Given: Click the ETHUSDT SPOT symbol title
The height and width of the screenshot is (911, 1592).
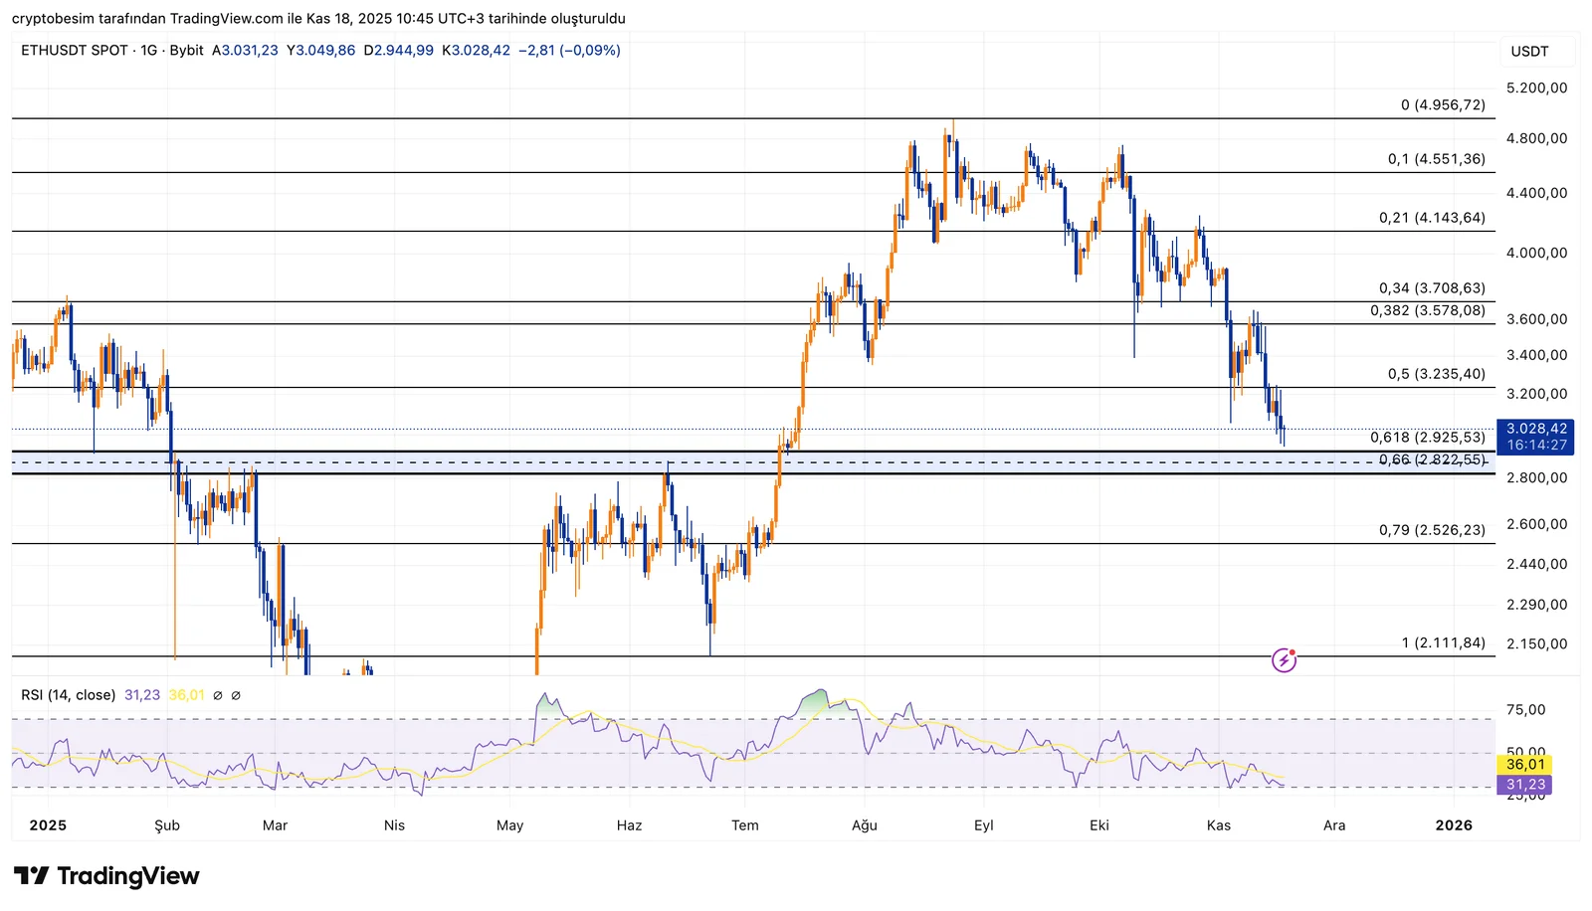Looking at the screenshot, I should coord(75,51).
